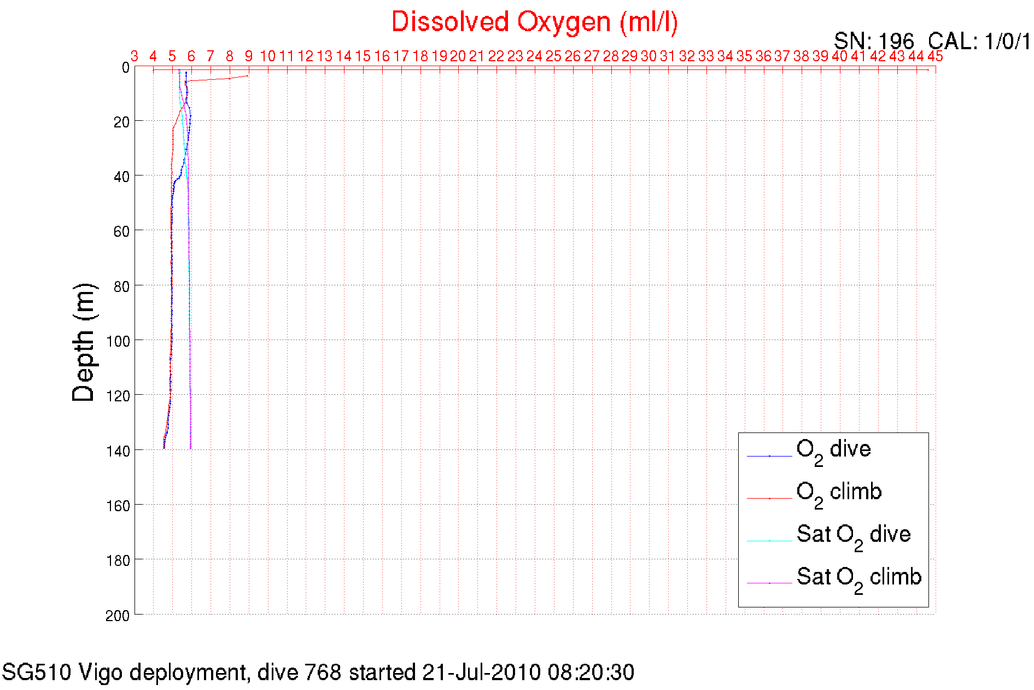Click the depth axis tick label 200

[118, 616]
